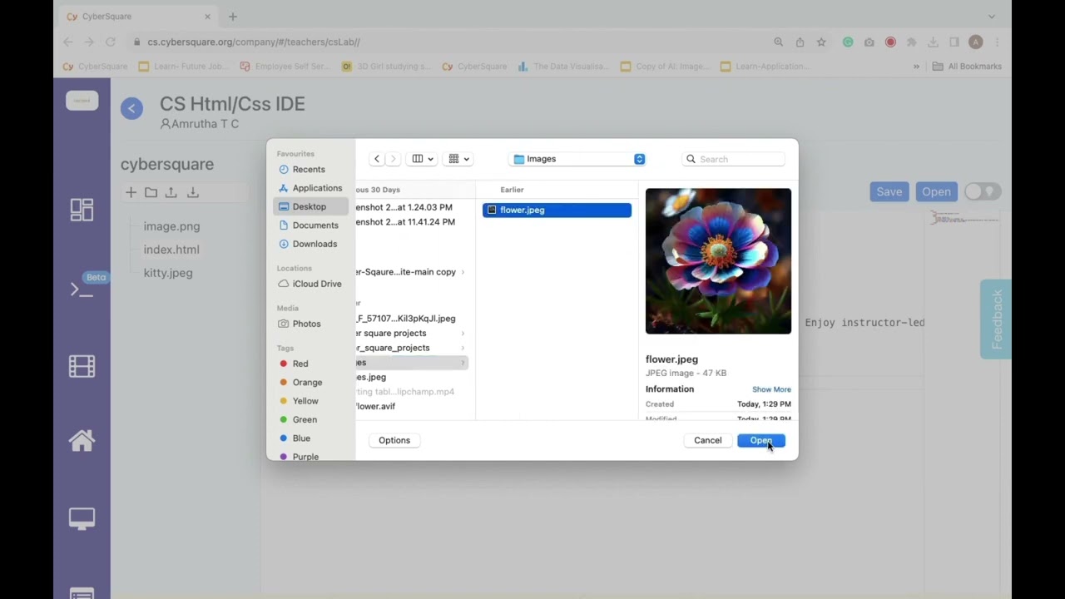Select iCloud Drive in the dialog sidebar
This screenshot has height=599, width=1065.
point(309,284)
